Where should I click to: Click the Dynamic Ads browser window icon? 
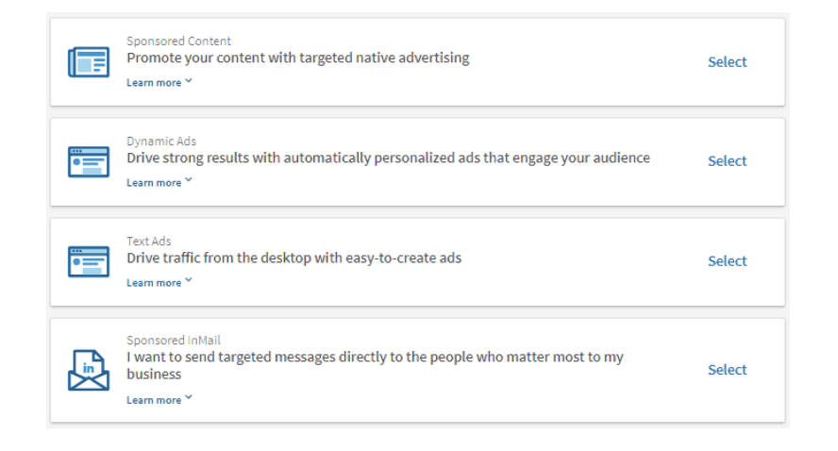(x=89, y=162)
